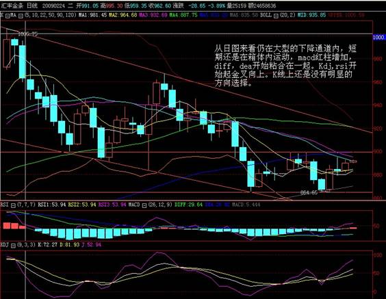Click the MA1:981.45 value label
386x299 pixels.
93,15
